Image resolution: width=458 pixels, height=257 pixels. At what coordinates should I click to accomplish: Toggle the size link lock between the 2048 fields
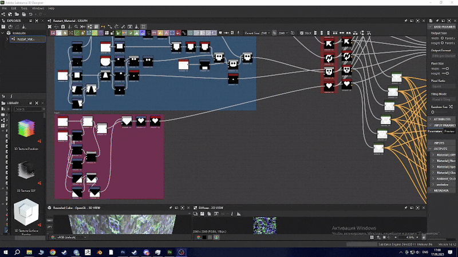(x=274, y=33)
